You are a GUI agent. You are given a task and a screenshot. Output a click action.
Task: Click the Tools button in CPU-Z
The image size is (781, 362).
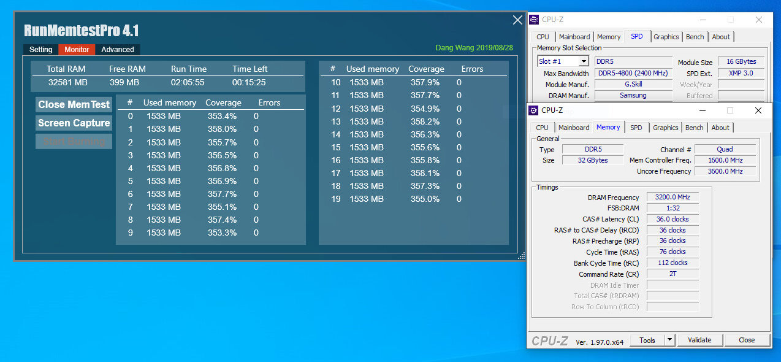click(647, 340)
